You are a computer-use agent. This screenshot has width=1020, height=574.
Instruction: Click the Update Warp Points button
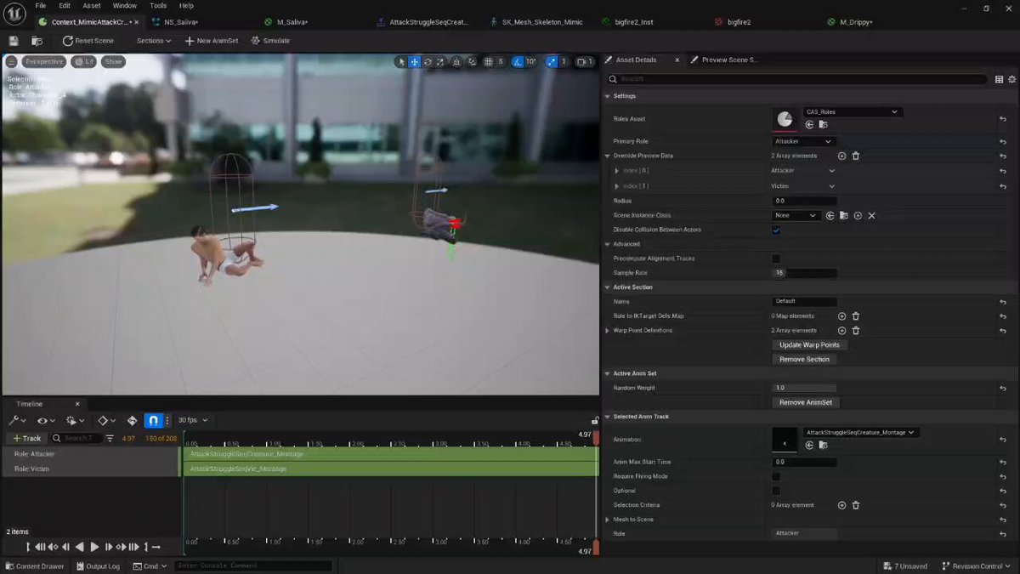coord(809,344)
